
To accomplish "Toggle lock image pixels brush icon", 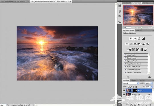I will (131, 87).
